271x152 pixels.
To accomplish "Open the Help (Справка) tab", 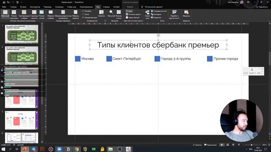I will pyautogui.click(x=106, y=7).
